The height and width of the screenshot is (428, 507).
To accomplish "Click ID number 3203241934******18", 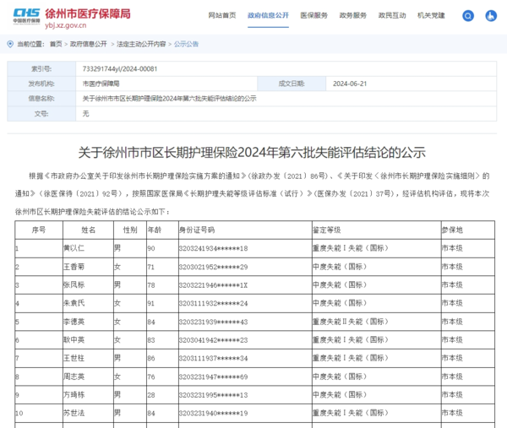I will [x=214, y=248].
